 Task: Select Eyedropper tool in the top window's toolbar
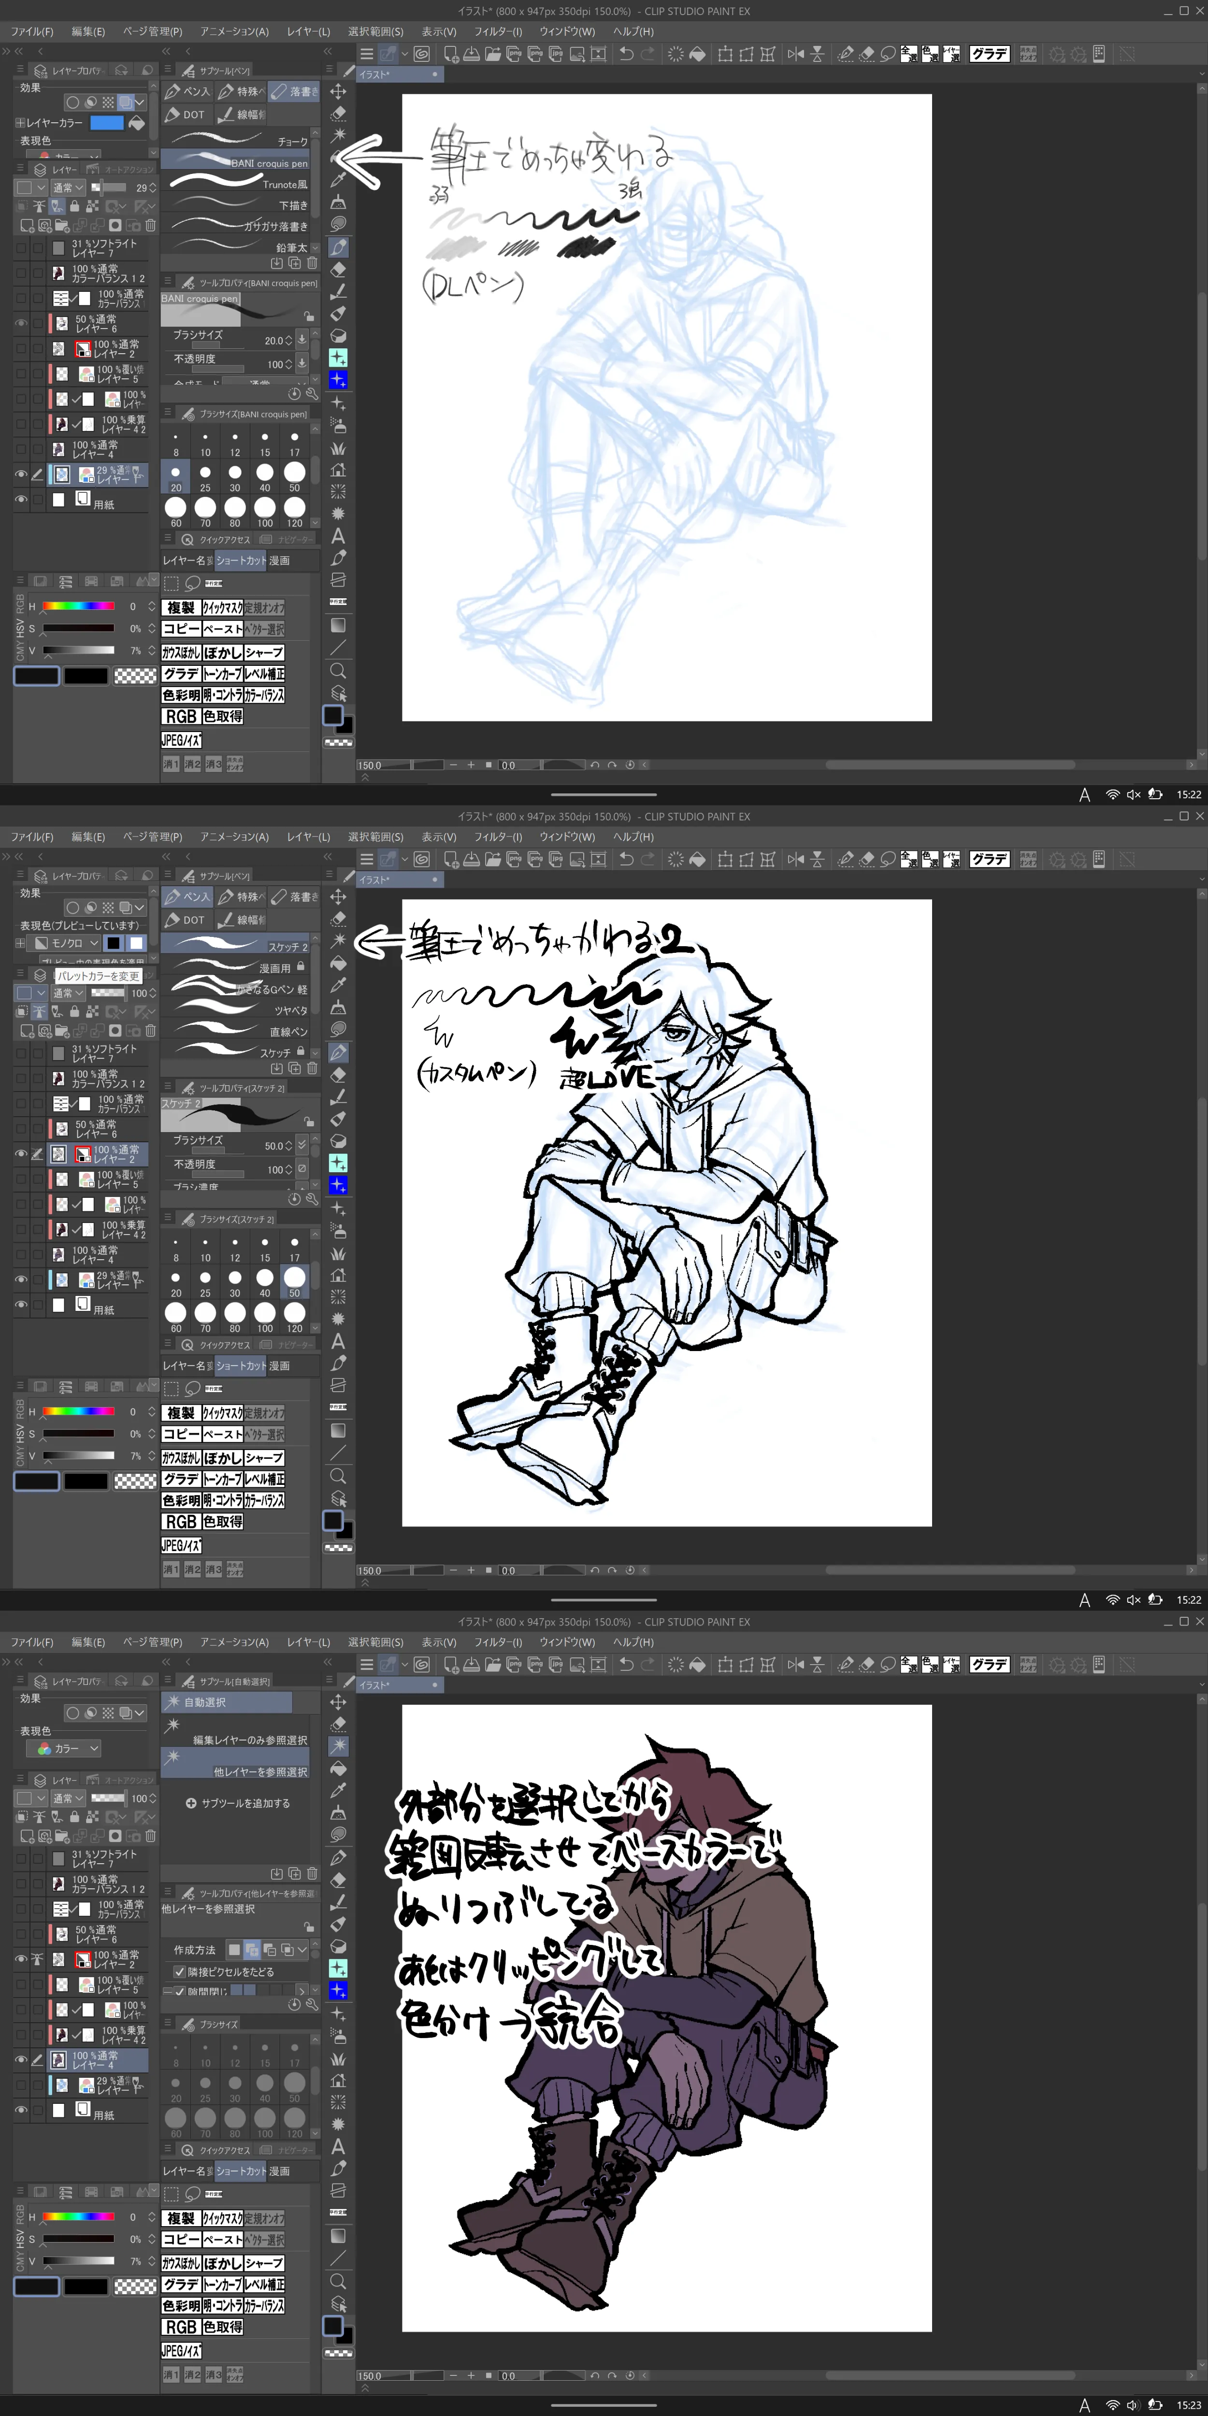[x=339, y=179]
